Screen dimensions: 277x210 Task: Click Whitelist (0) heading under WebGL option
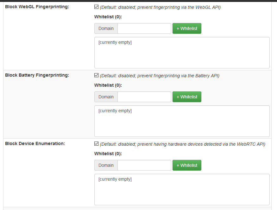[x=108, y=17]
